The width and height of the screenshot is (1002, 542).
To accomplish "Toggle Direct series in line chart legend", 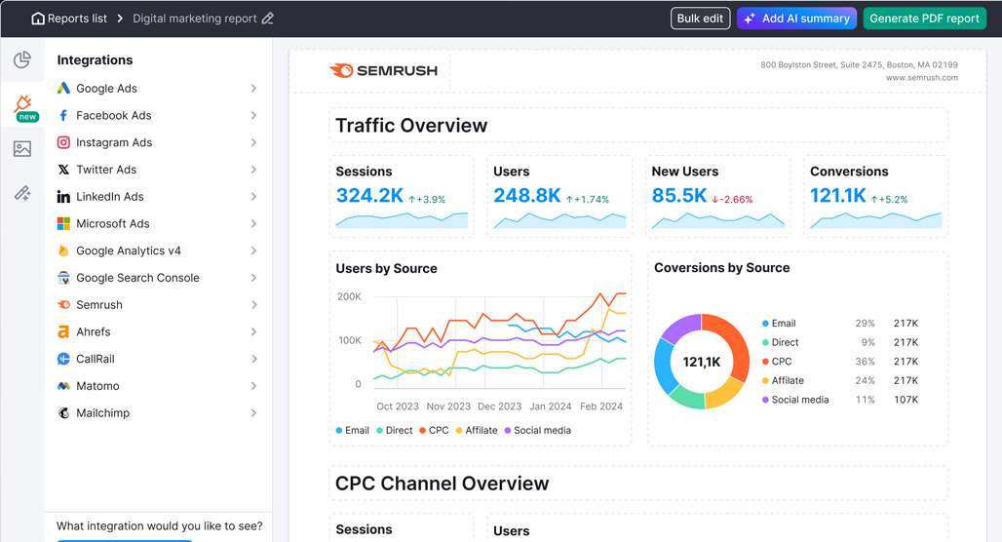I will (x=395, y=430).
